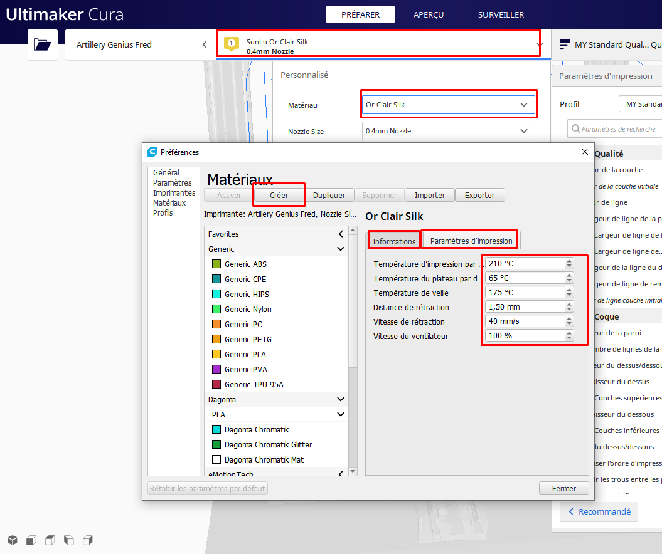Click Generic PVA purple color swatch

(x=216, y=369)
